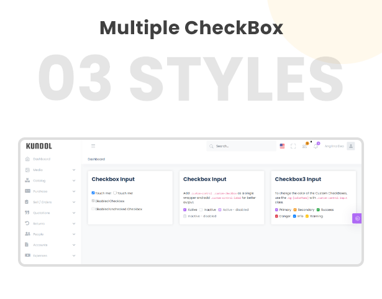382x299 pixels.
Task: Click the "Anglina Deo" username
Action: coord(334,146)
